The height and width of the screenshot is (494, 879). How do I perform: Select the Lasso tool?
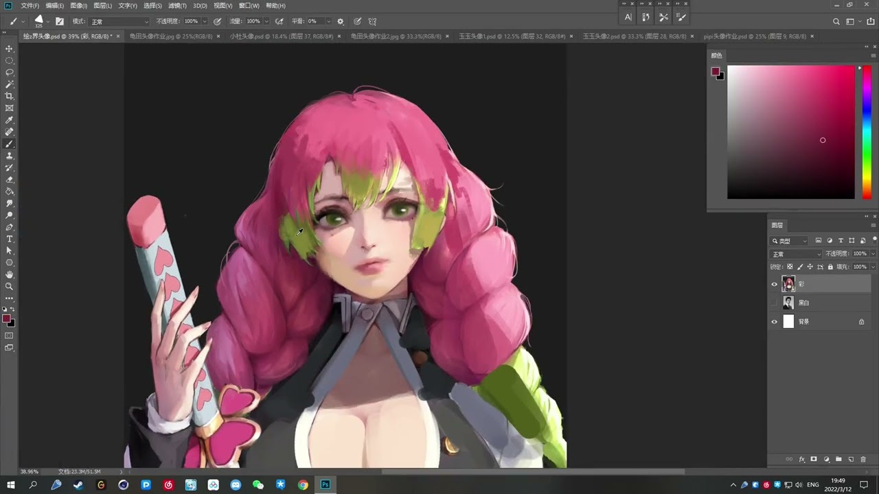(10, 72)
